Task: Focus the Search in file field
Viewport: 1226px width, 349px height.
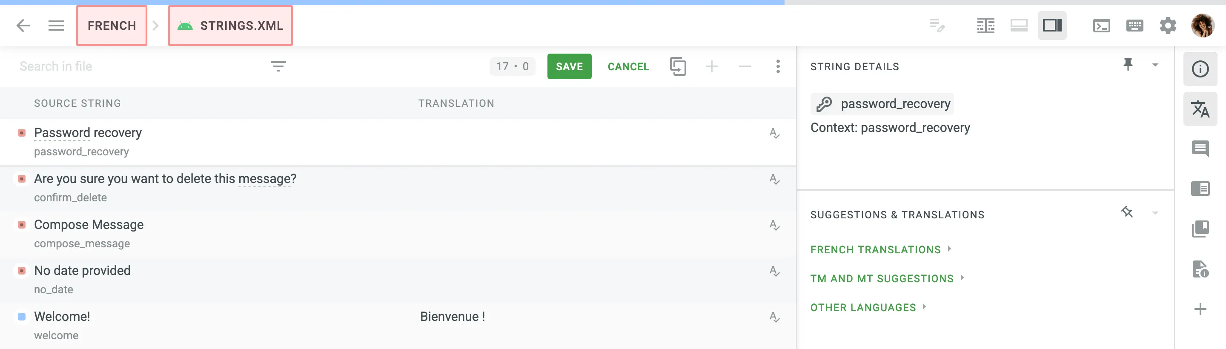Action: pyautogui.click(x=138, y=66)
